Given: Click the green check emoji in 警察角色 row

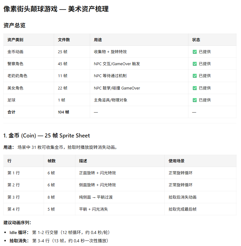Looking at the screenshot, I should coord(195,64).
